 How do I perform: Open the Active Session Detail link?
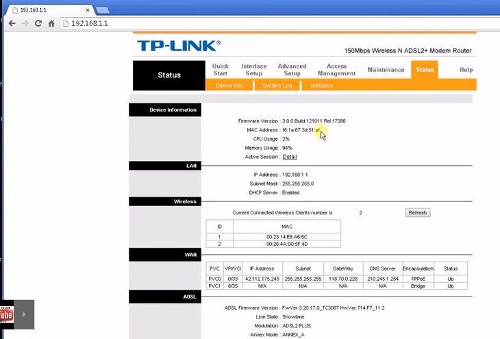[x=290, y=157]
